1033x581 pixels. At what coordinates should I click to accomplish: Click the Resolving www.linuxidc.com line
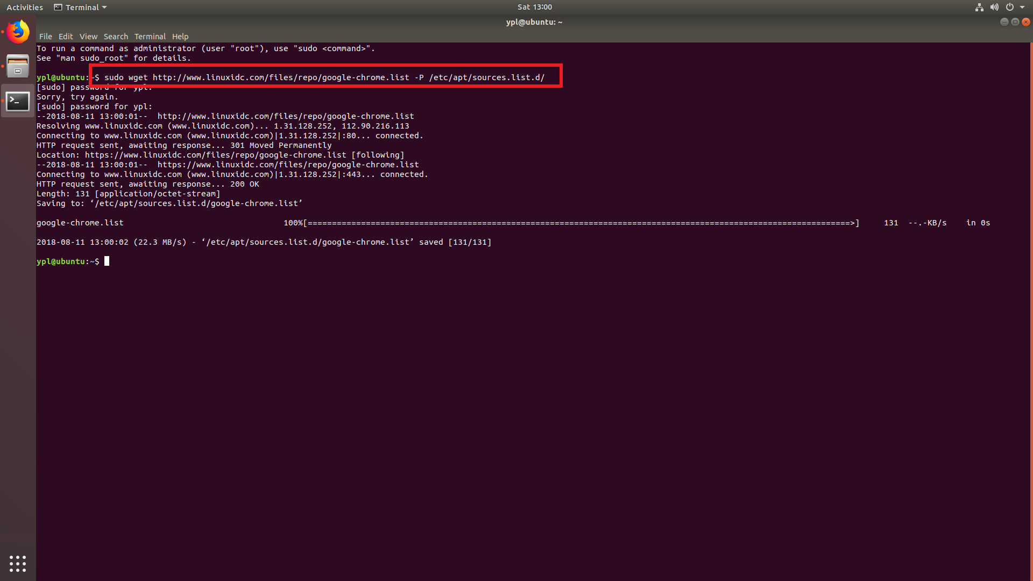223,126
